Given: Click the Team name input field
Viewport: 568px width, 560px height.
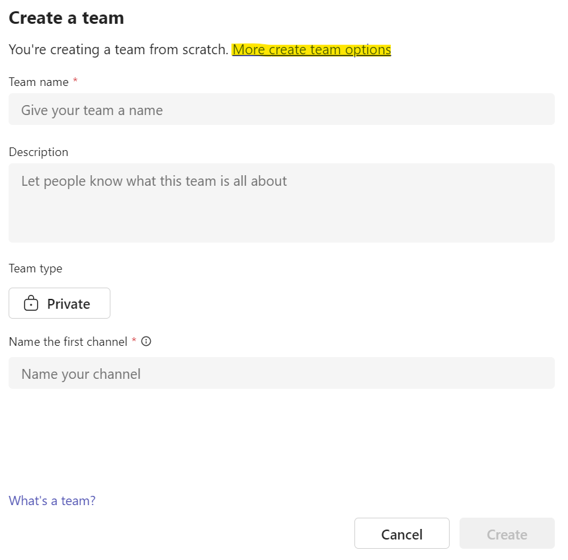Looking at the screenshot, I should coord(282,109).
